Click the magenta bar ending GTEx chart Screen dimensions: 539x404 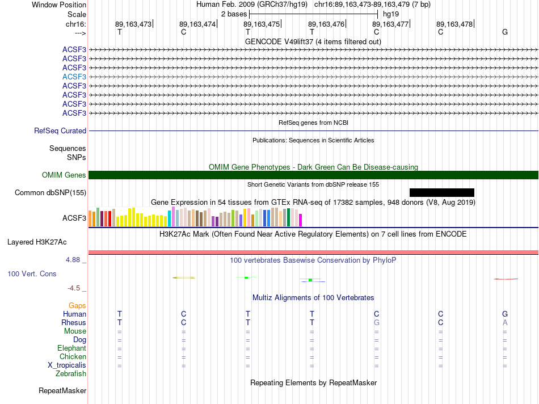301,220
